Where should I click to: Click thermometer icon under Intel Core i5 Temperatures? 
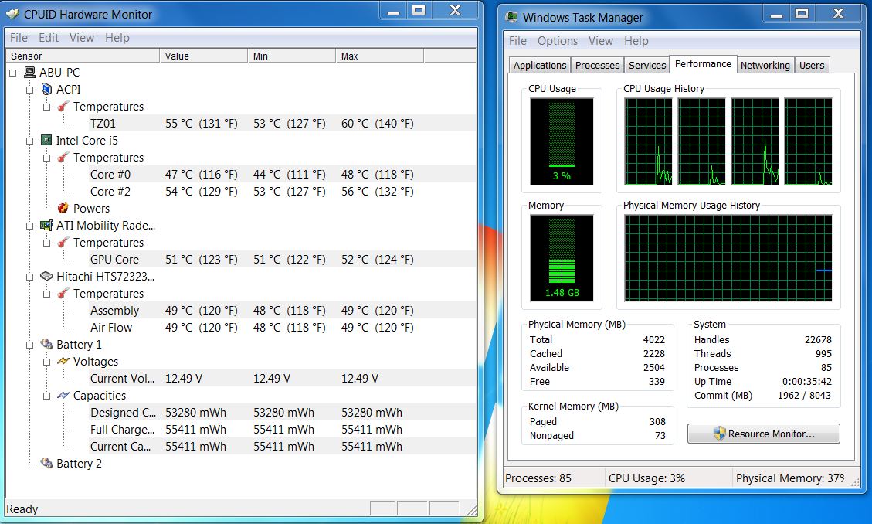click(x=63, y=158)
